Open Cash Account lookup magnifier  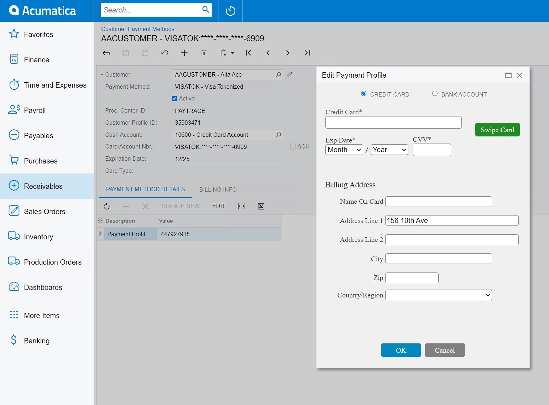click(x=278, y=135)
